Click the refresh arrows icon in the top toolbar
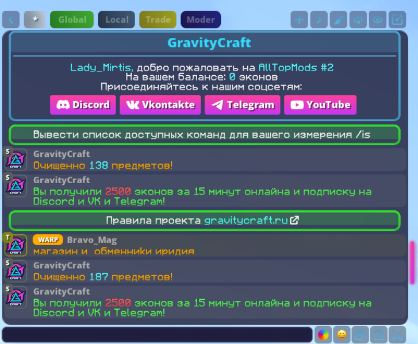 [x=358, y=20]
